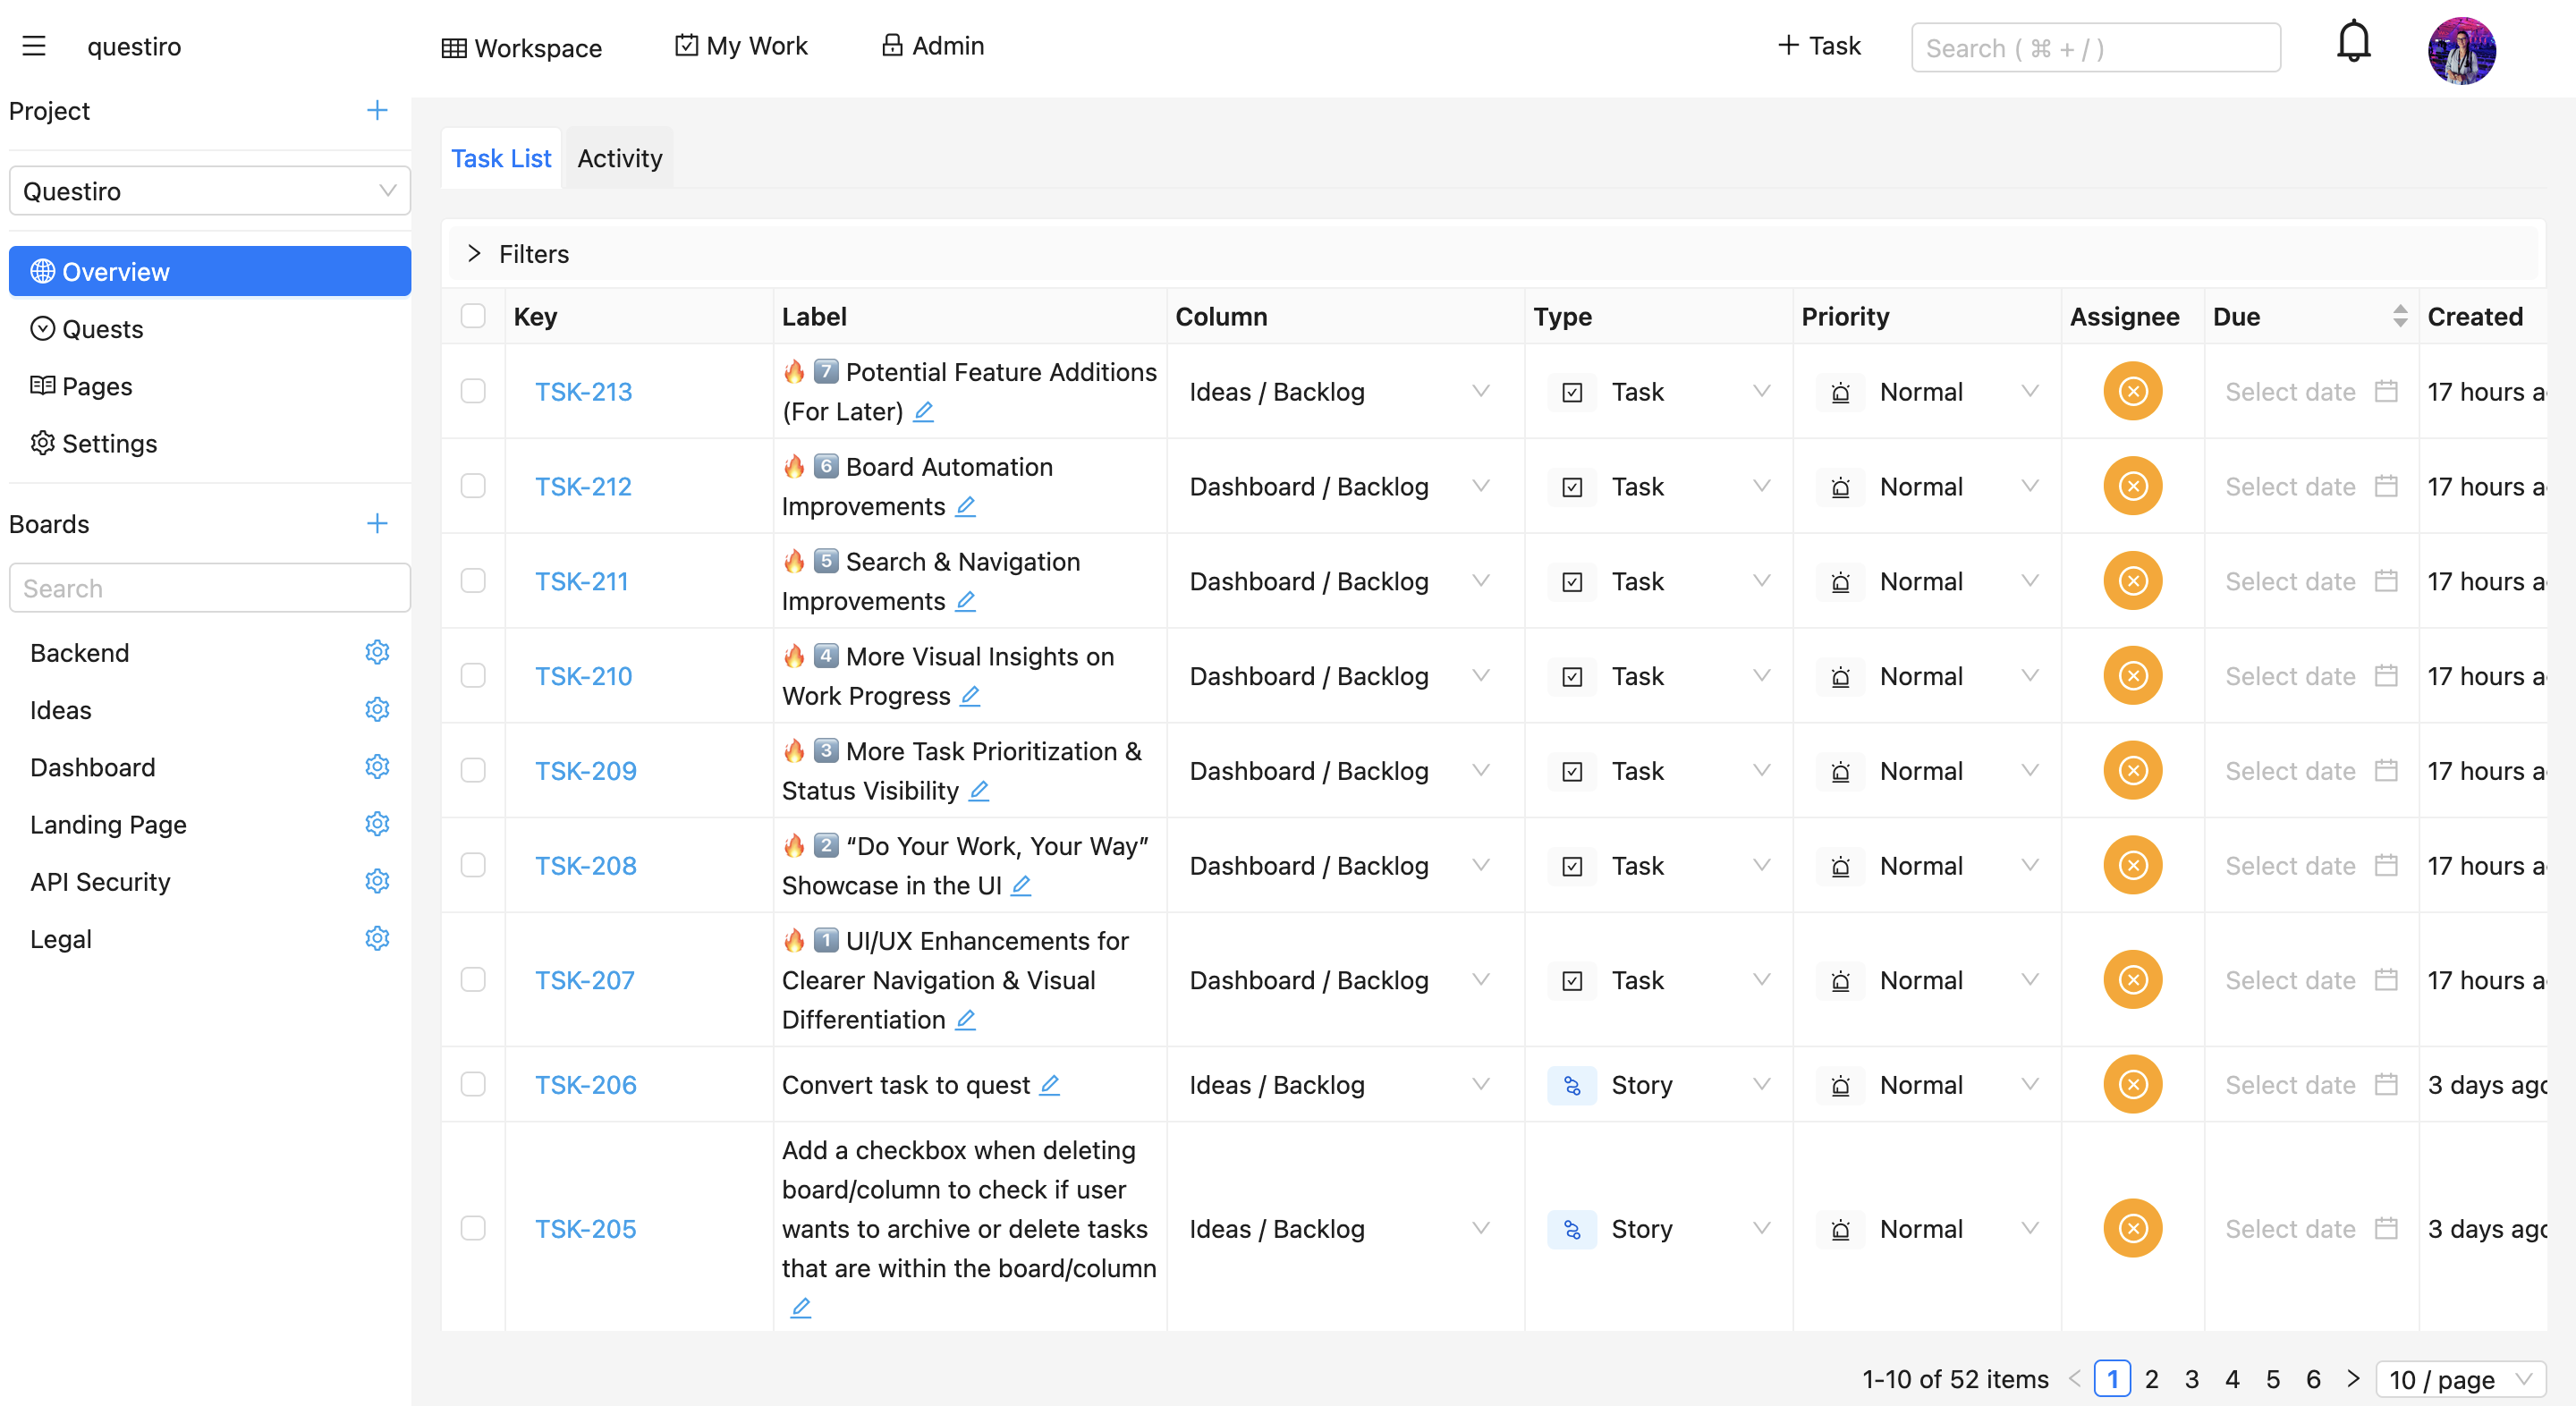Open the Landing Page board
The width and height of the screenshot is (2576, 1406).
tap(108, 823)
